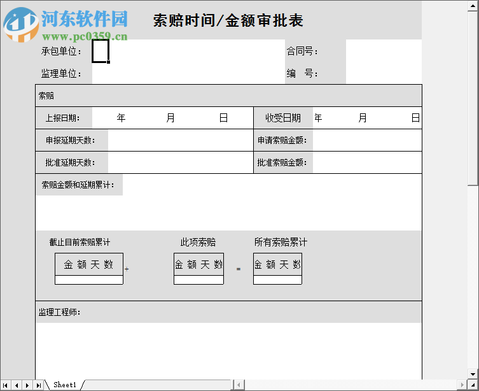Click the 批准延期天数 value cell

181,162
